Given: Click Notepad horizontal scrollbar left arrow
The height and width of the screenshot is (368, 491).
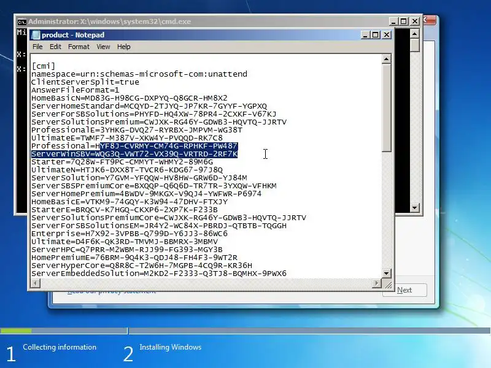Looking at the screenshot, I should (x=36, y=283).
